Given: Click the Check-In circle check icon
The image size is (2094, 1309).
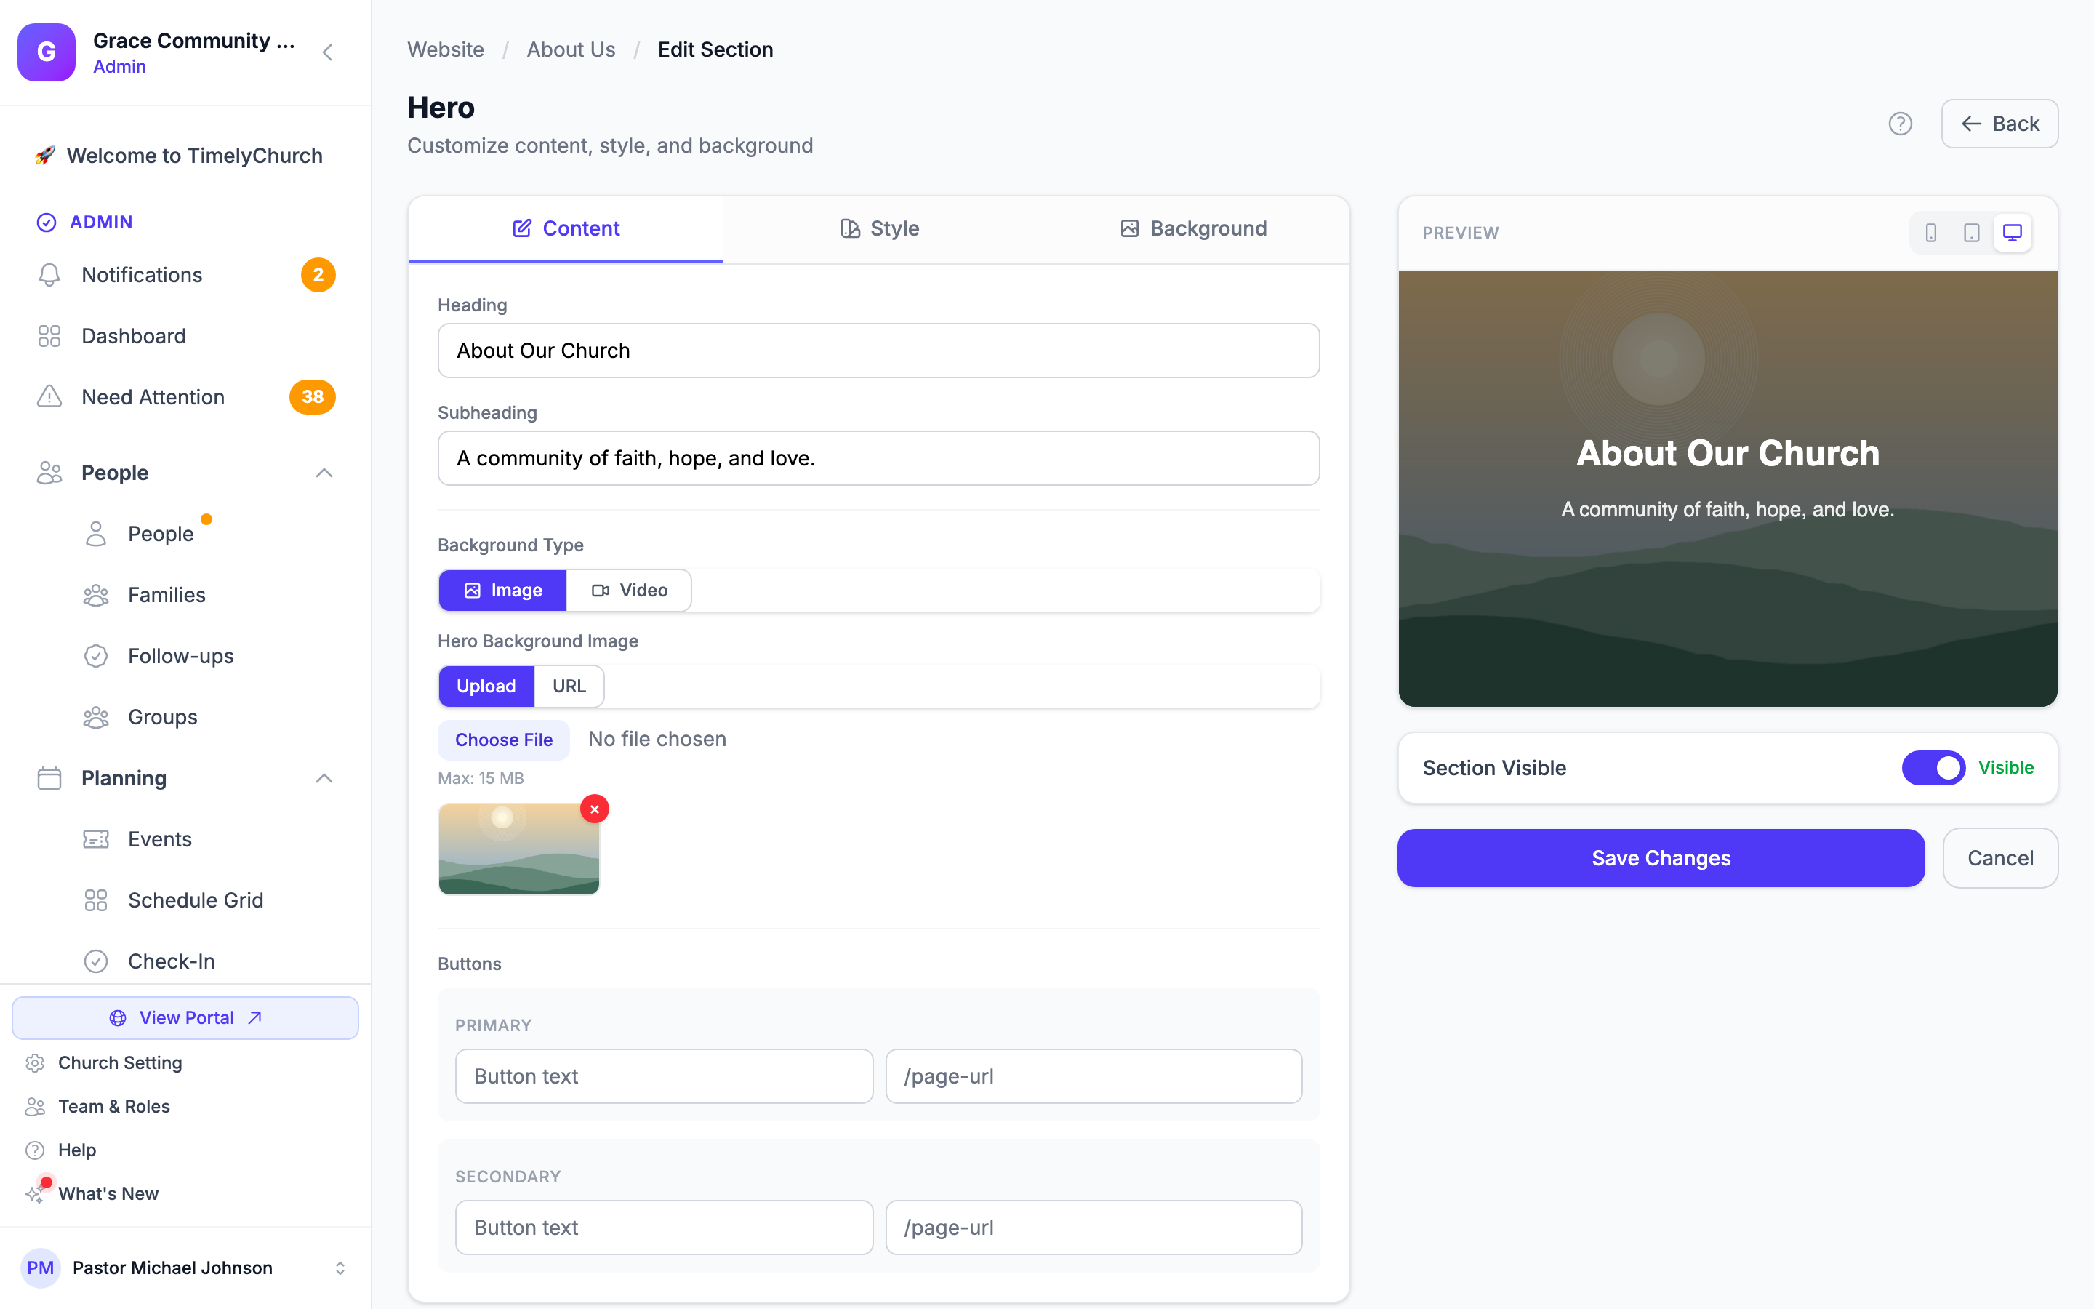Looking at the screenshot, I should pos(96,961).
